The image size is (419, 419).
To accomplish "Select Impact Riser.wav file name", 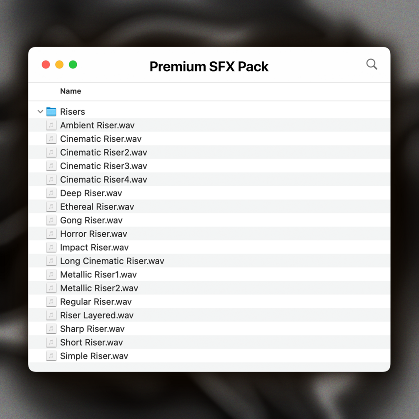I will tap(94, 248).
